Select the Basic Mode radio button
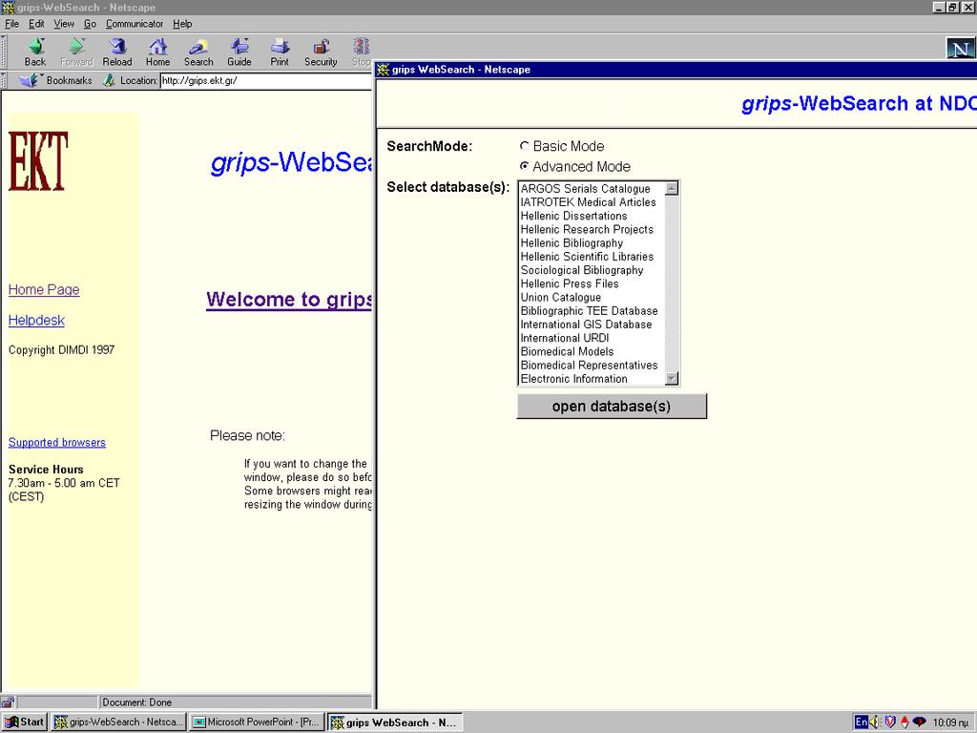This screenshot has height=733, width=977. tap(525, 146)
